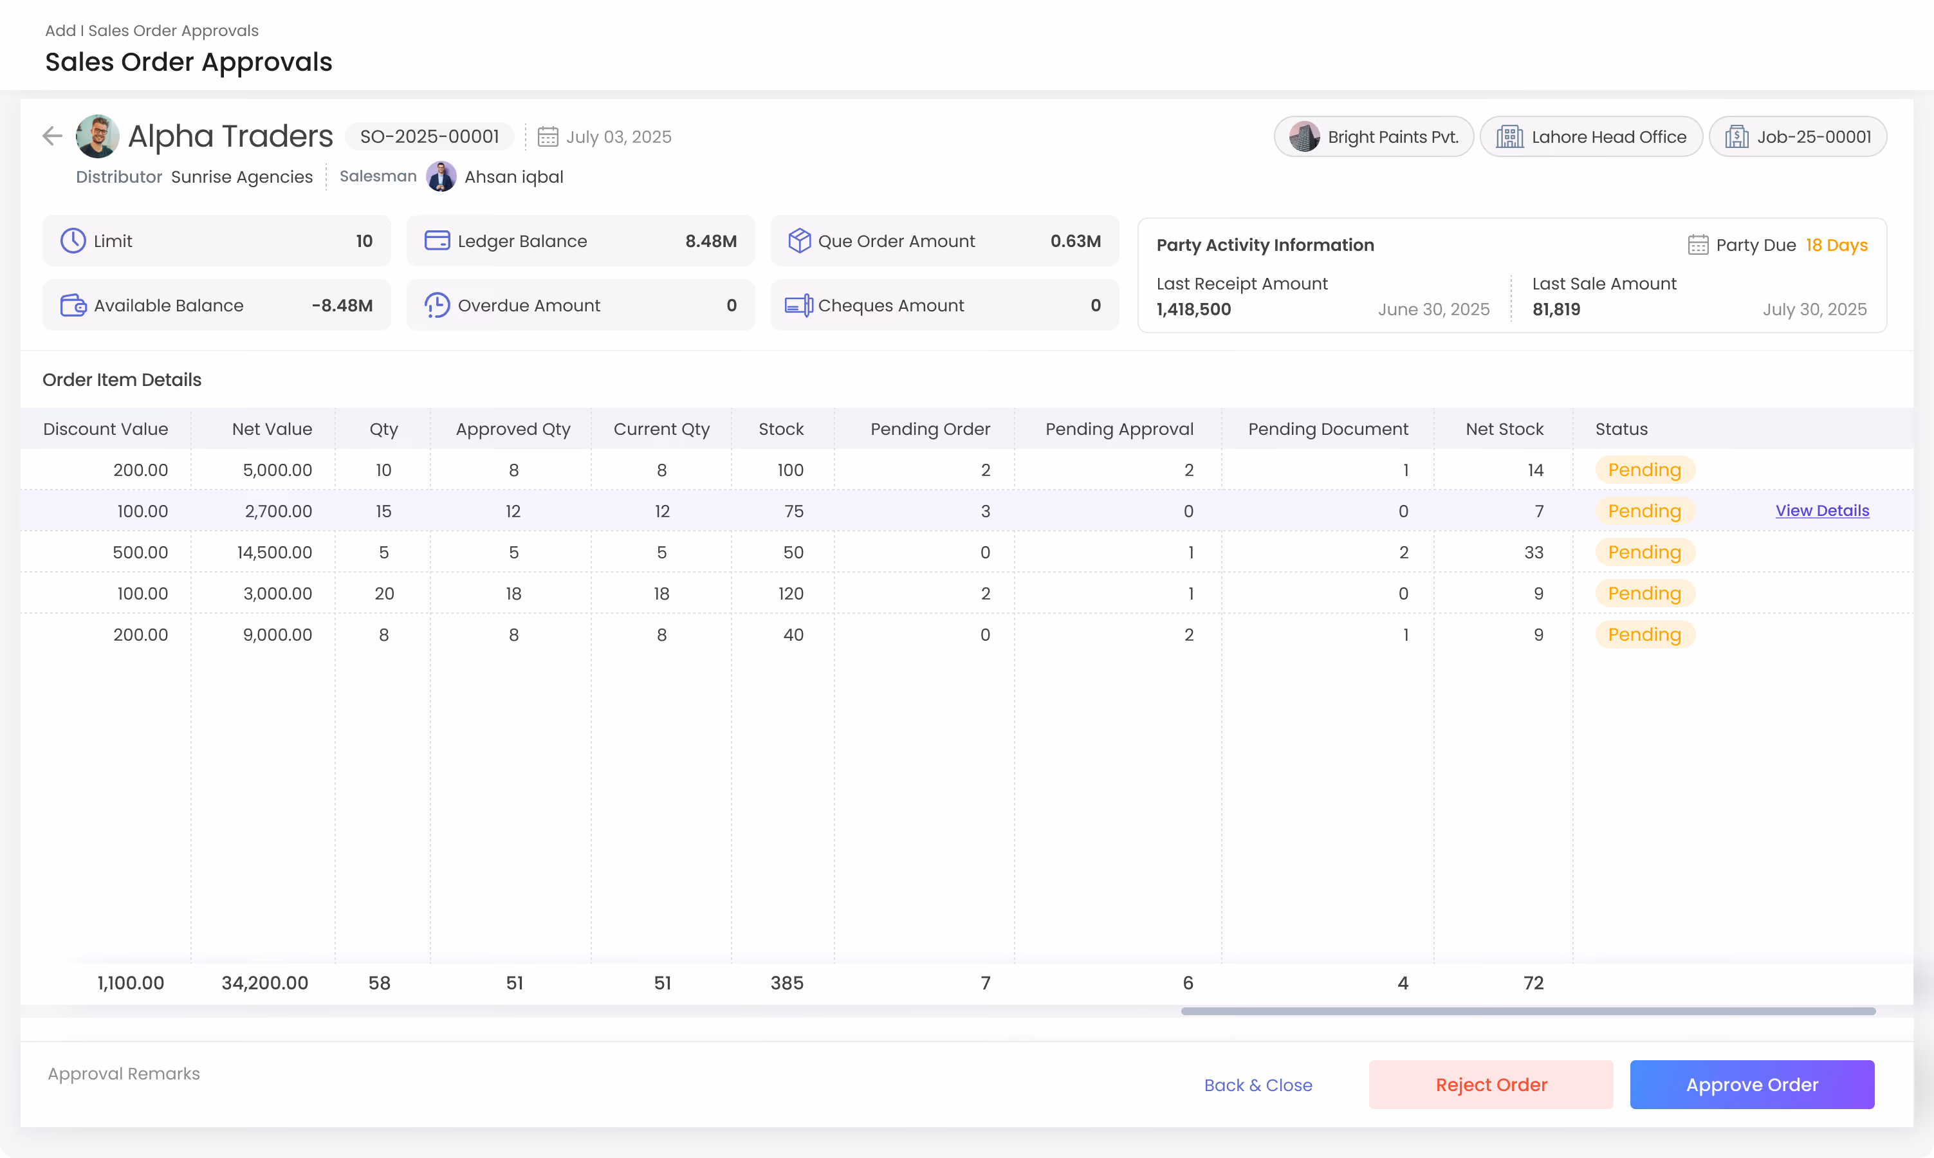
Task: Click the 1,100.00 discount total
Action: pyautogui.click(x=131, y=982)
